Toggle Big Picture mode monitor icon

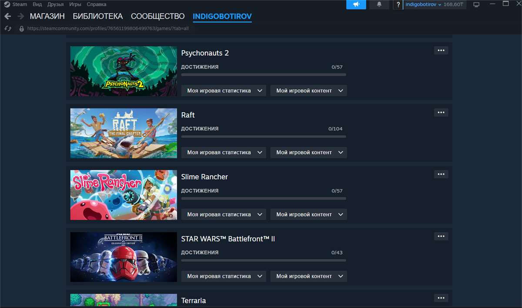click(476, 4)
